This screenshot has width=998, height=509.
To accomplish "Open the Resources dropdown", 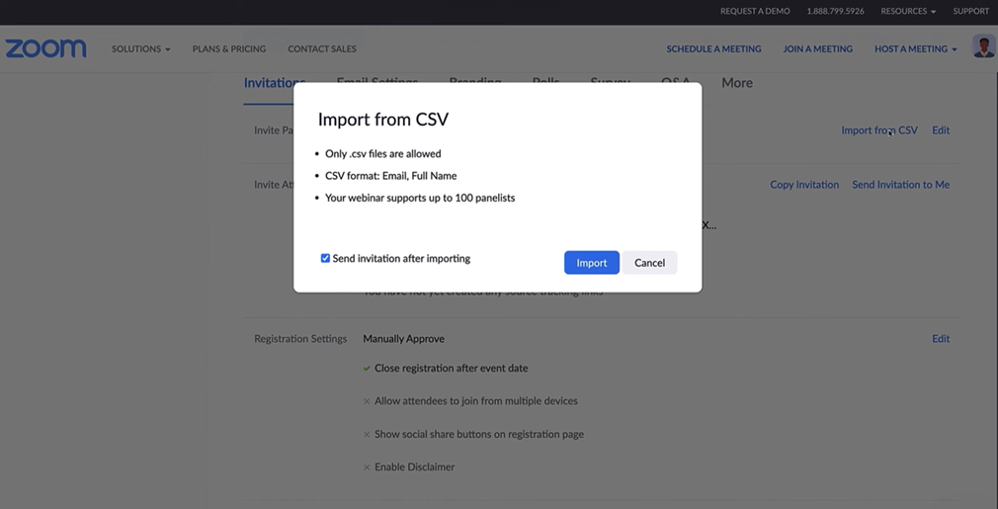I will click(x=908, y=11).
